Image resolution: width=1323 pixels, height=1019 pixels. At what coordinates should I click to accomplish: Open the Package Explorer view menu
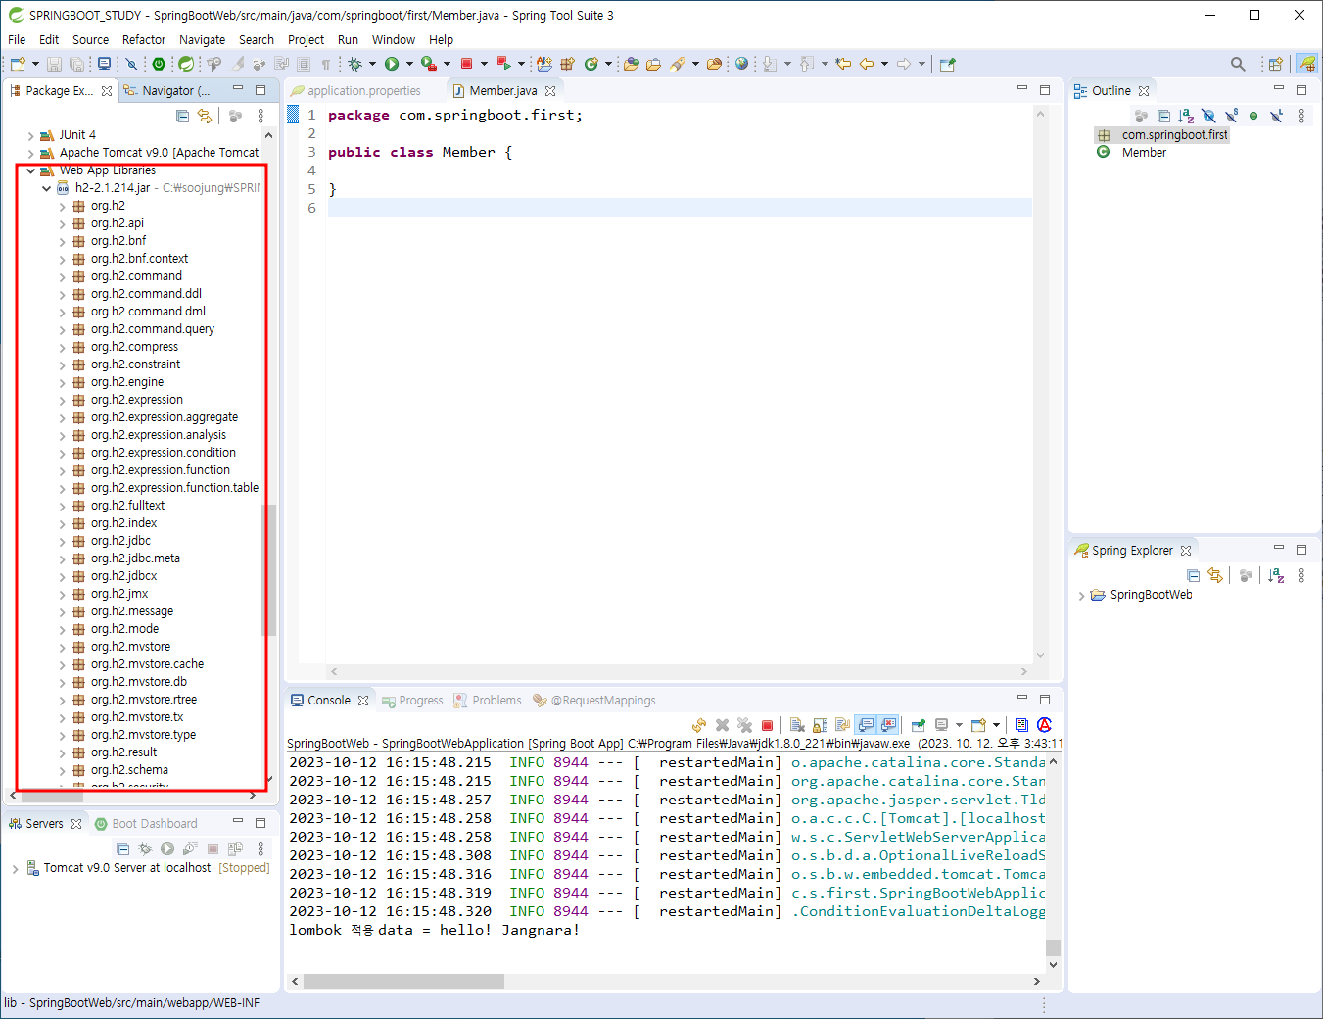260,116
